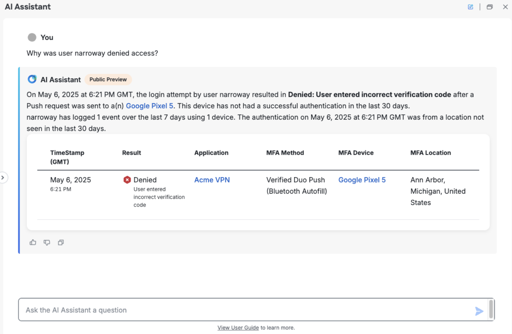Click the scrollbar beside the input box
512x334 pixels.
(x=491, y=310)
